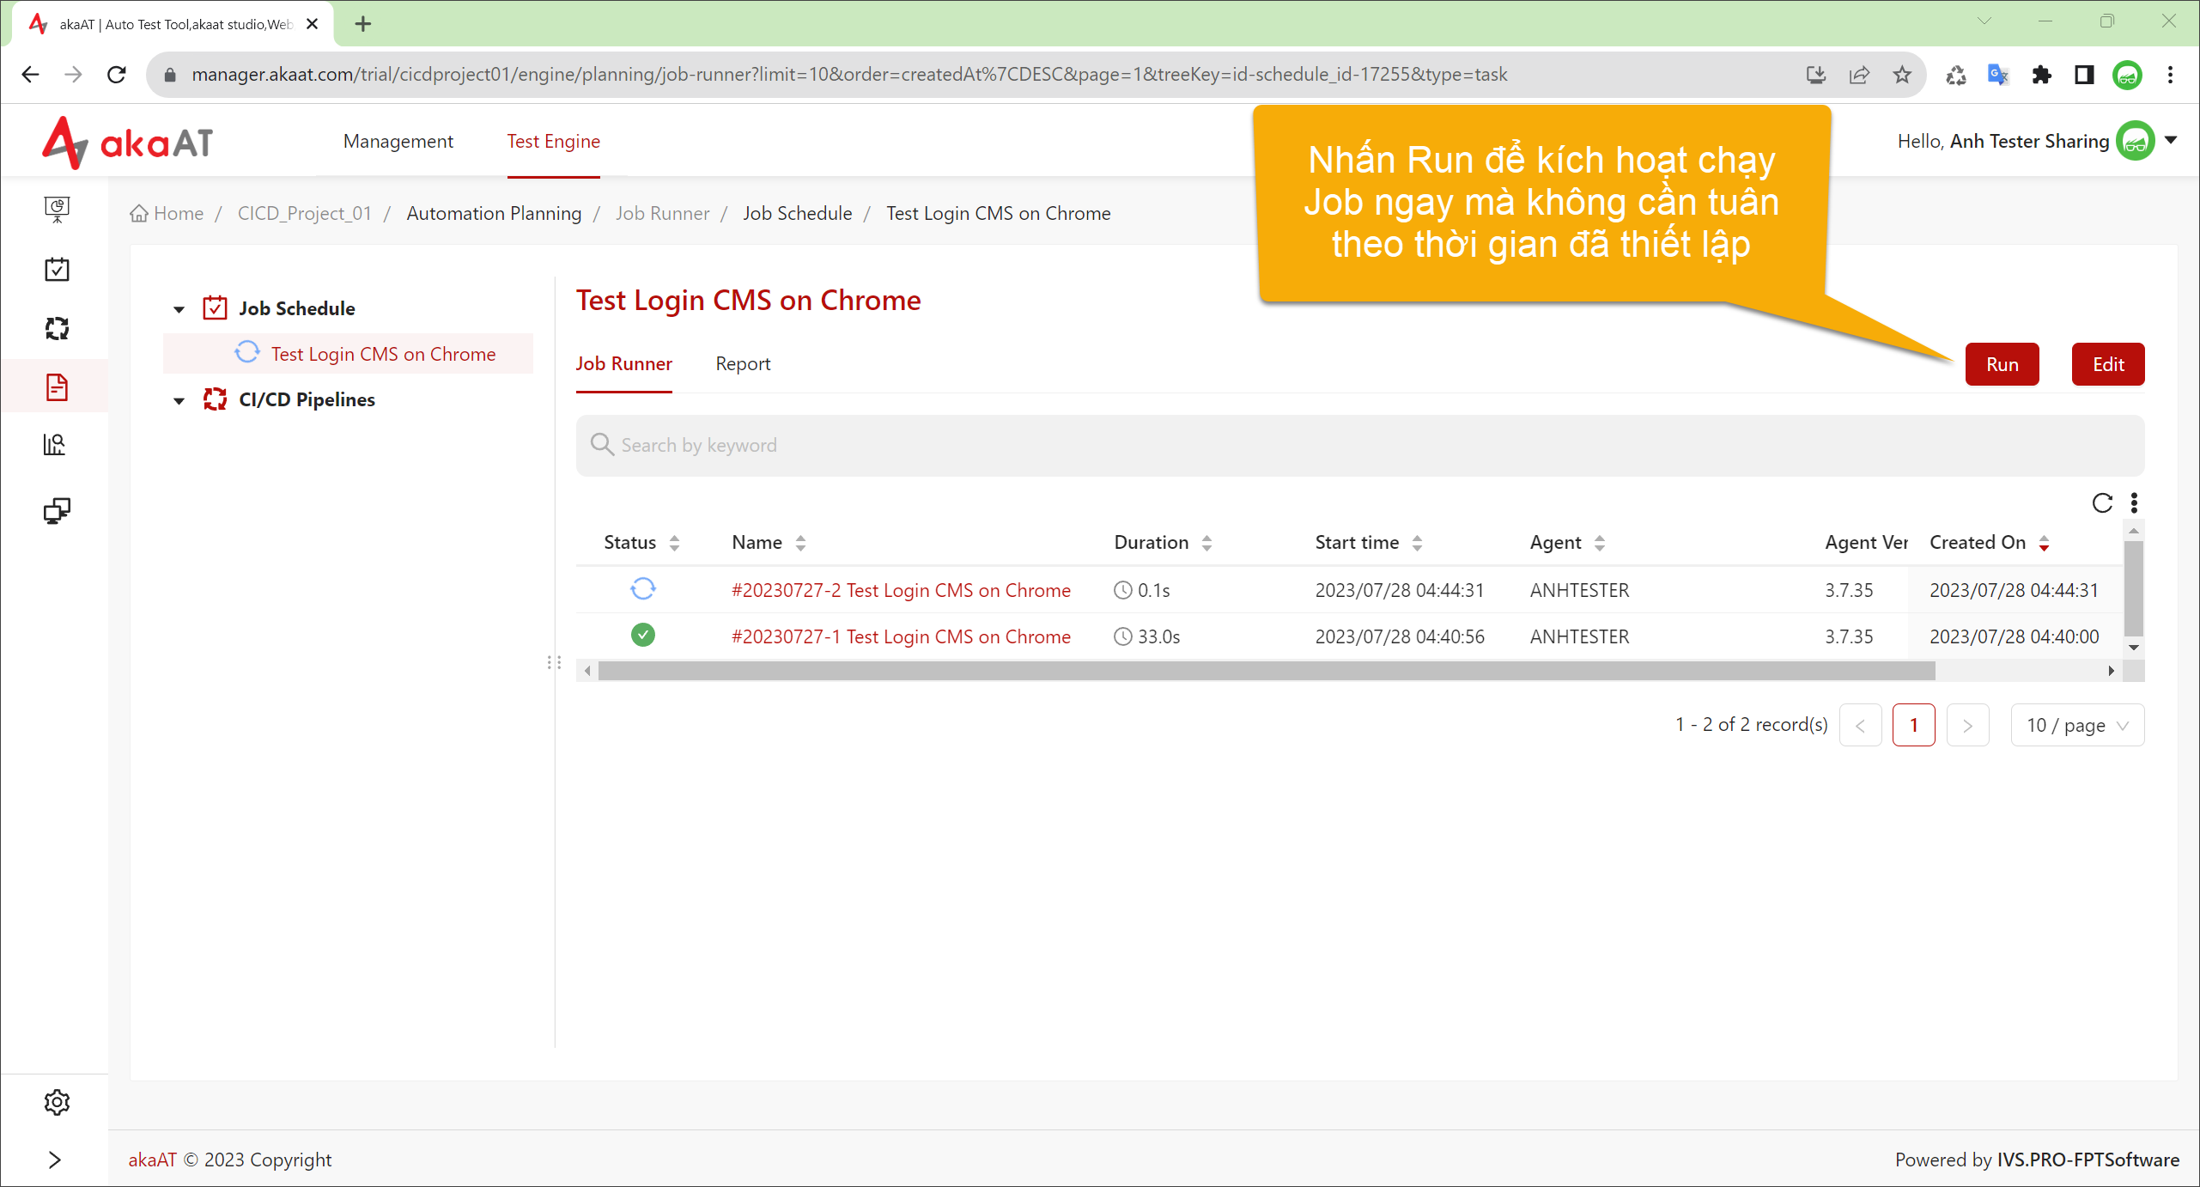Viewport: 2200px width, 1187px height.
Task: Open the 10 / page size dropdown
Action: coord(2077,725)
